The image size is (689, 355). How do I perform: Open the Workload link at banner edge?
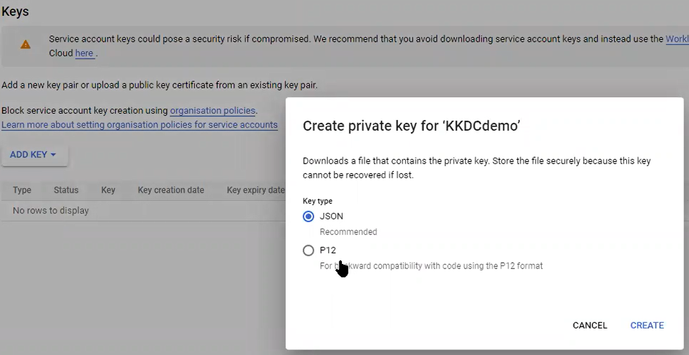point(677,39)
